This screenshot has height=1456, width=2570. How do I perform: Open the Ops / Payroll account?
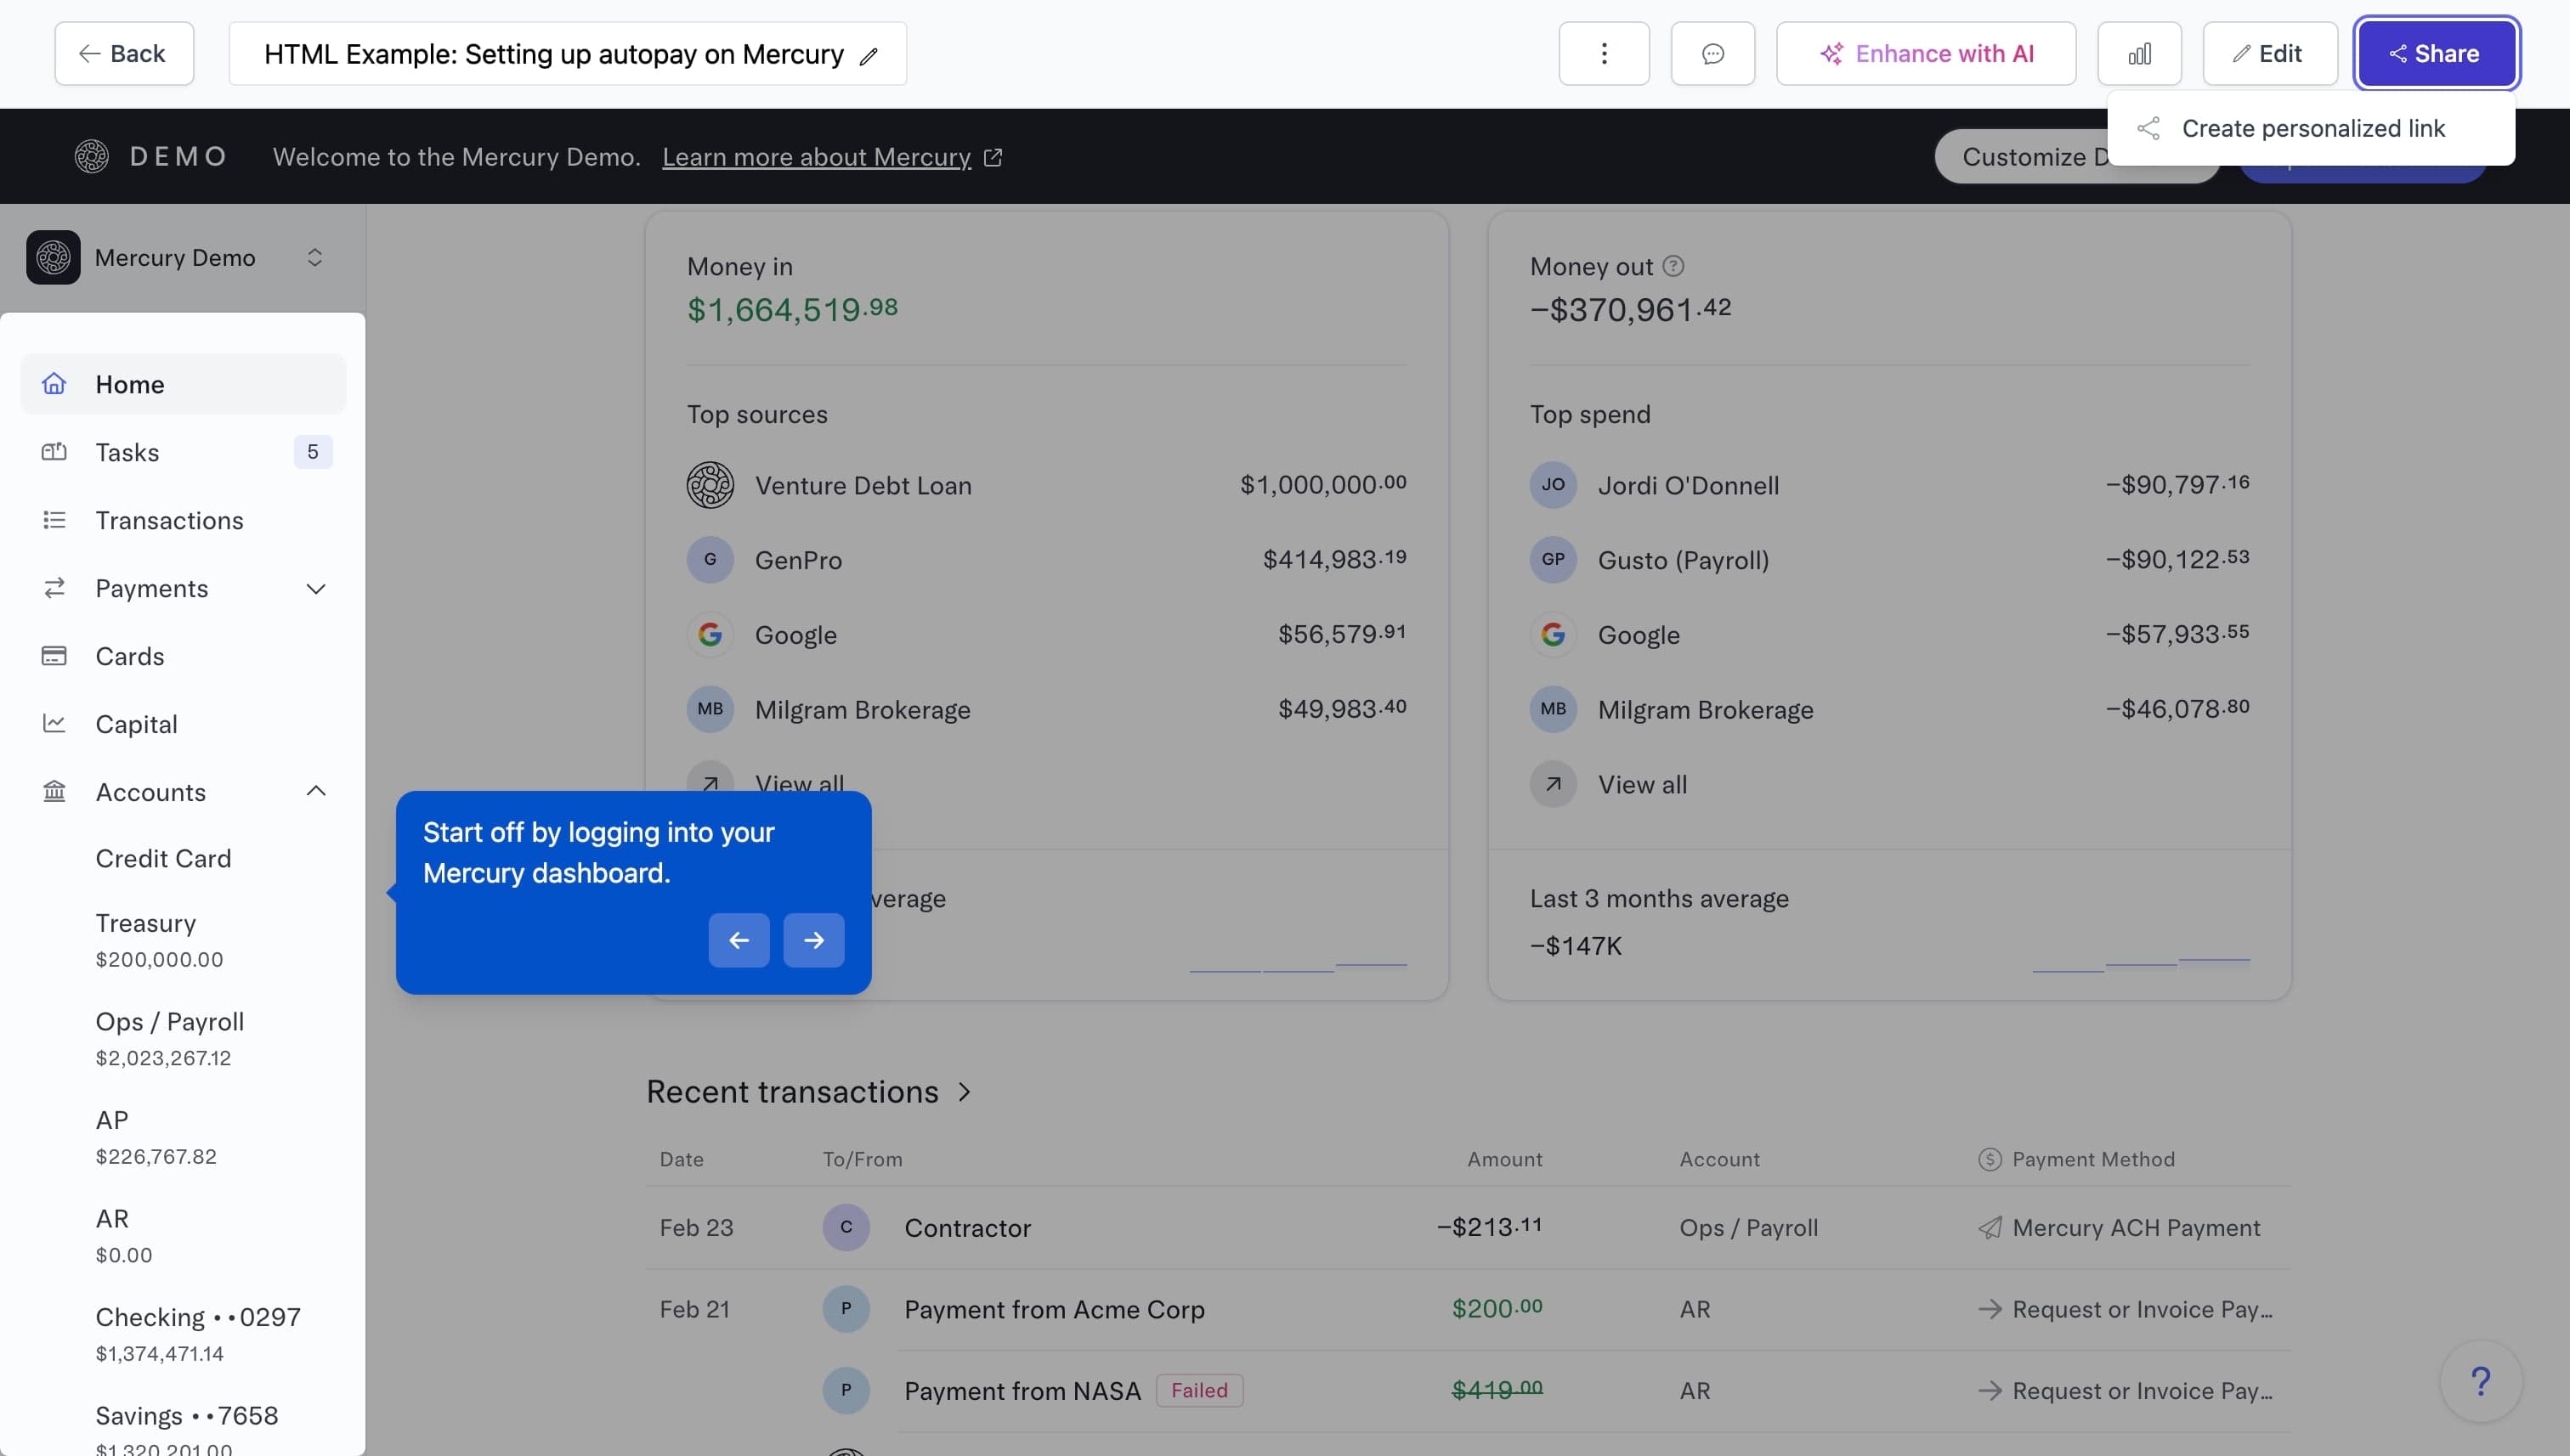point(170,1038)
